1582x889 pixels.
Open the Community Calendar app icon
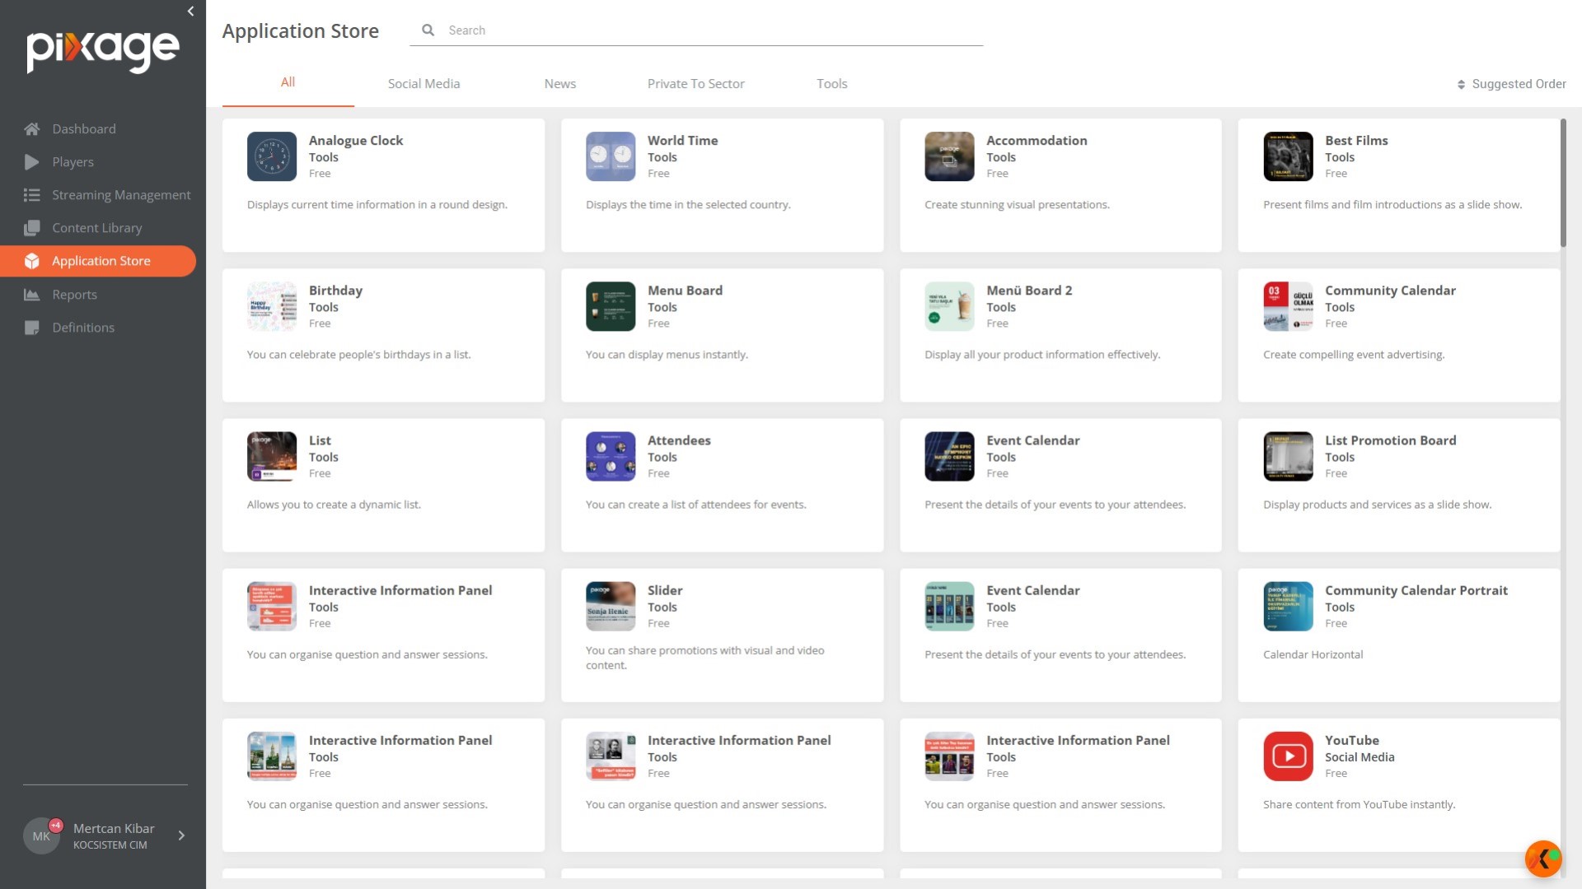coord(1288,306)
